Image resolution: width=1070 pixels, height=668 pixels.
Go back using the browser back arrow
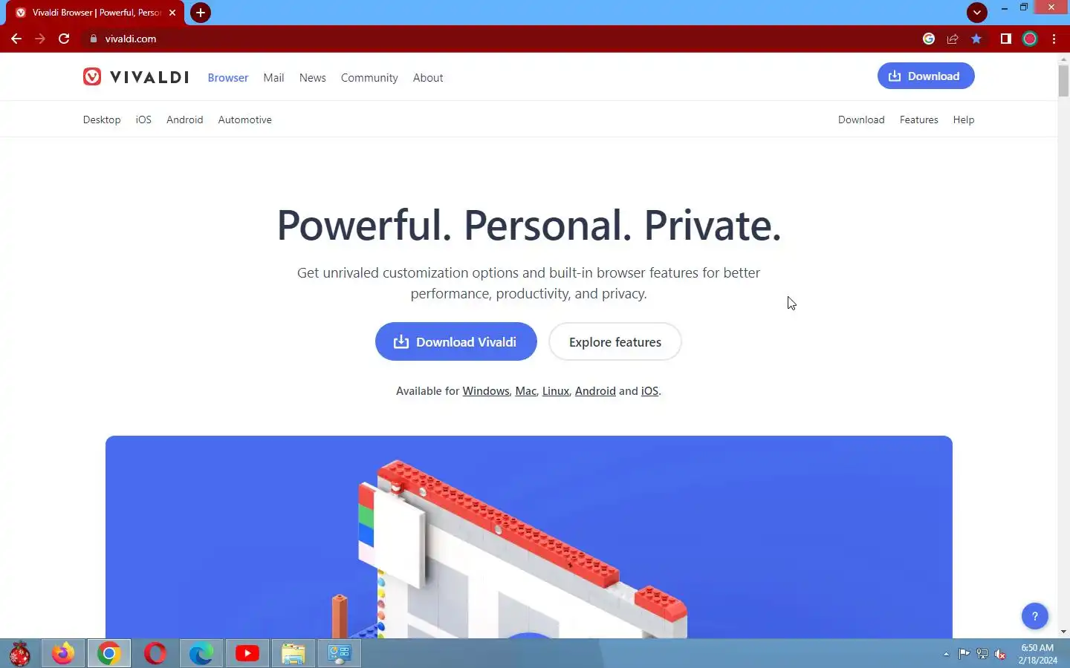click(16, 39)
